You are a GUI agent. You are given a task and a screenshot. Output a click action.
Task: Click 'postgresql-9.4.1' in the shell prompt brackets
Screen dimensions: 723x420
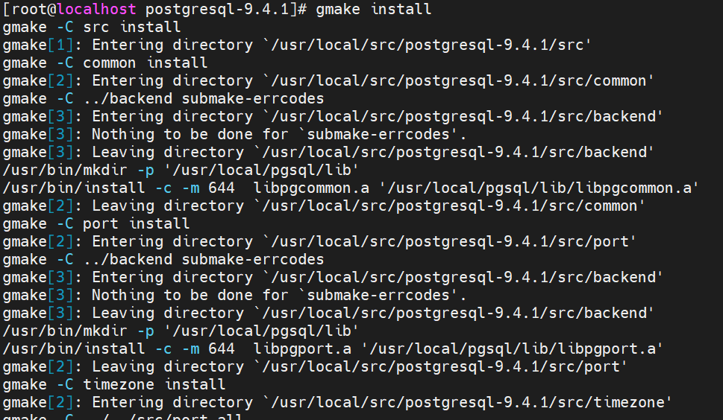tap(217, 10)
